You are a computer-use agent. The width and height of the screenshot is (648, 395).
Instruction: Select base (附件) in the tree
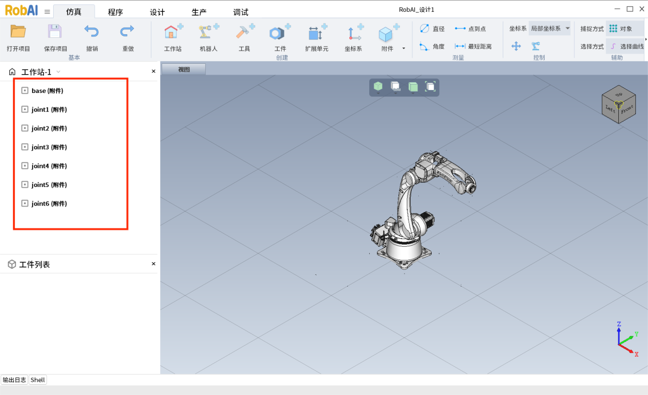47,90
